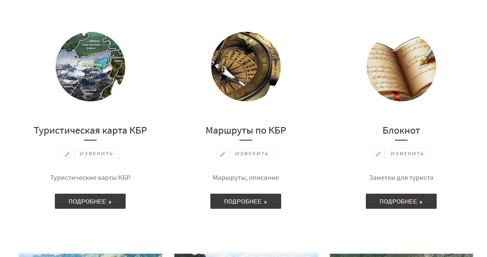Open the circular Nalchik map image
Image resolution: width=487 pixels, height=257 pixels.
(90, 66)
